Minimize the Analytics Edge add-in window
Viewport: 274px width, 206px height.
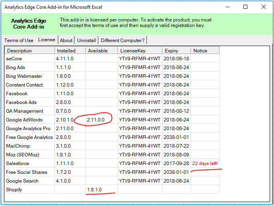click(x=228, y=7)
